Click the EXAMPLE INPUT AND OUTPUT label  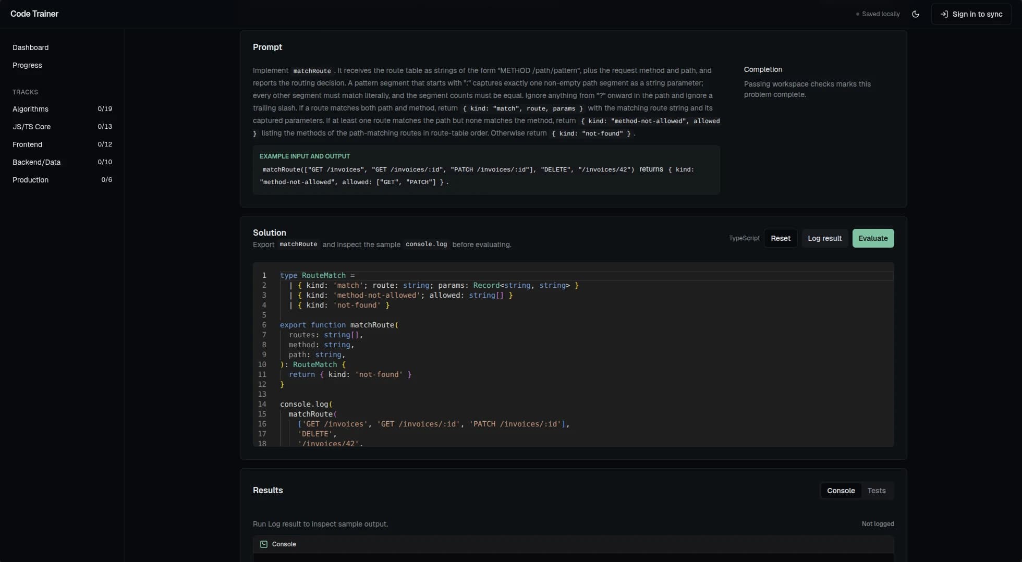305,156
